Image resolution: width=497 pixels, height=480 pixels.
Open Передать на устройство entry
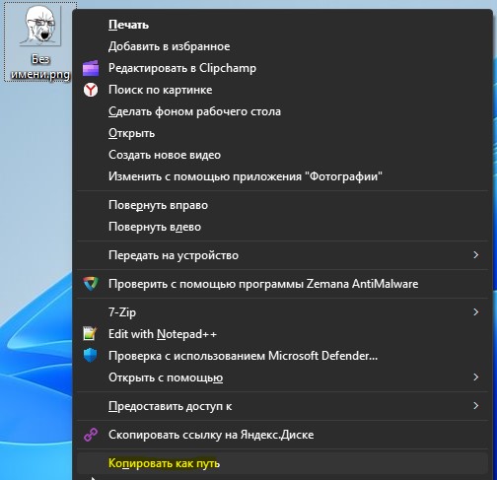tap(282, 255)
